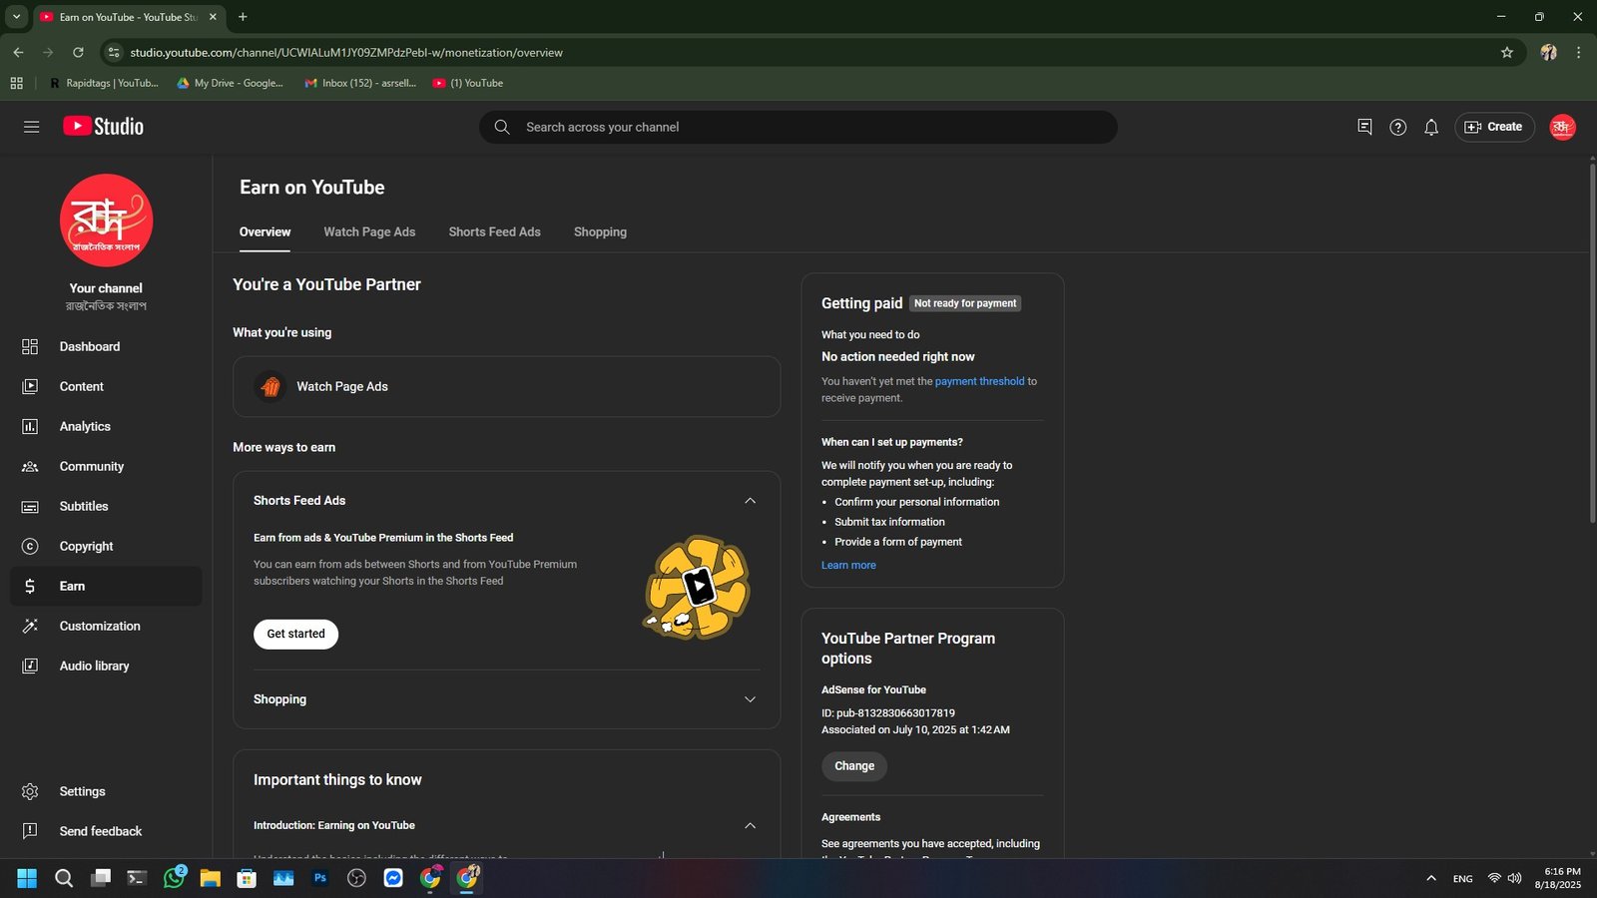Open WhatsApp from the Windows taskbar
Image resolution: width=1597 pixels, height=898 pixels.
[174, 878]
